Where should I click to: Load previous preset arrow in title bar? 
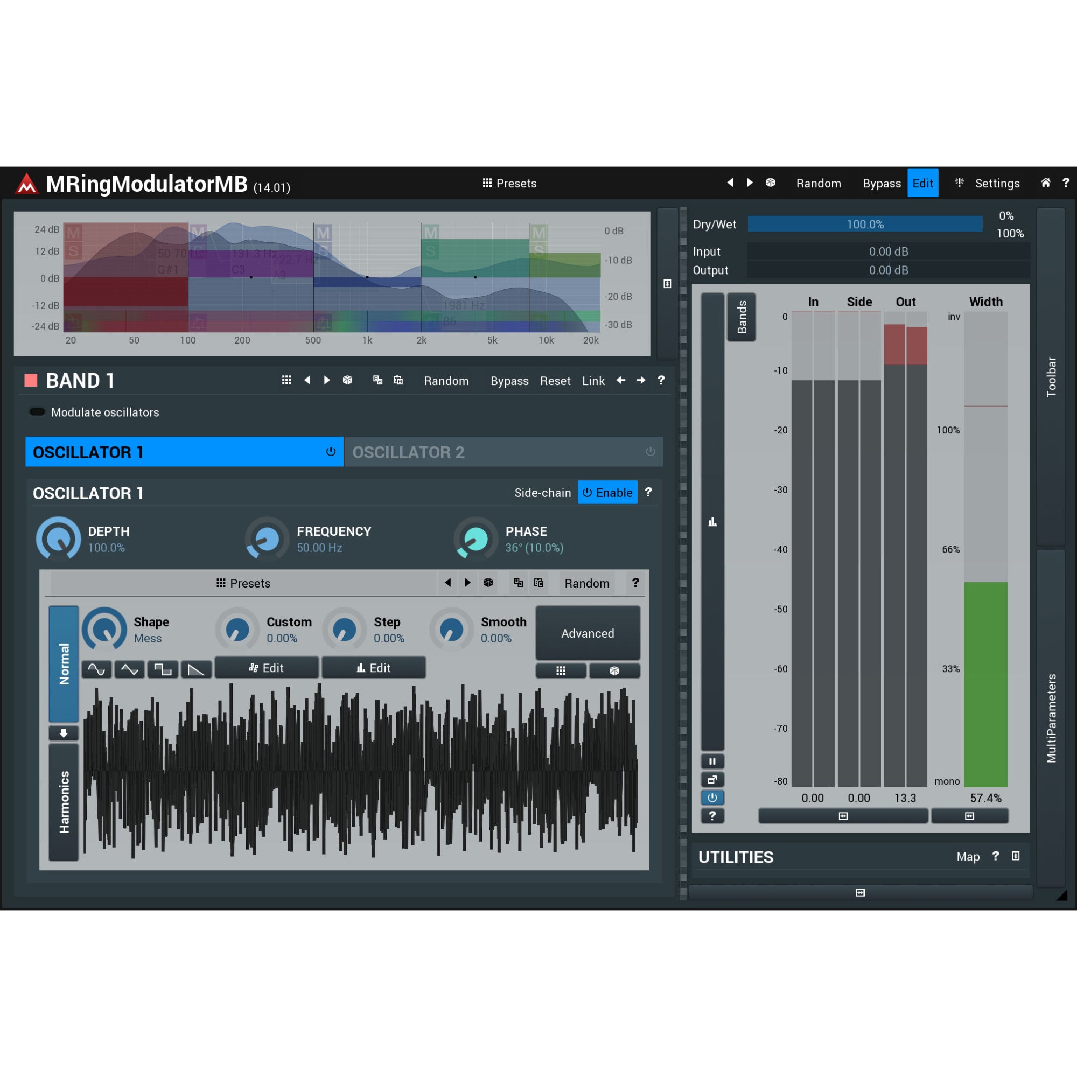tap(730, 183)
